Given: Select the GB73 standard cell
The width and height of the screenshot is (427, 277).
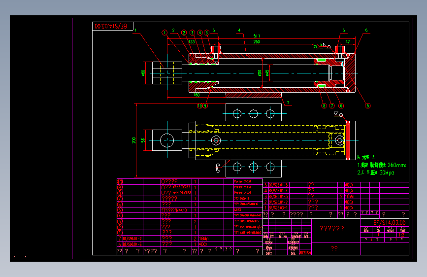Looking at the screenshot, I should [237, 209].
